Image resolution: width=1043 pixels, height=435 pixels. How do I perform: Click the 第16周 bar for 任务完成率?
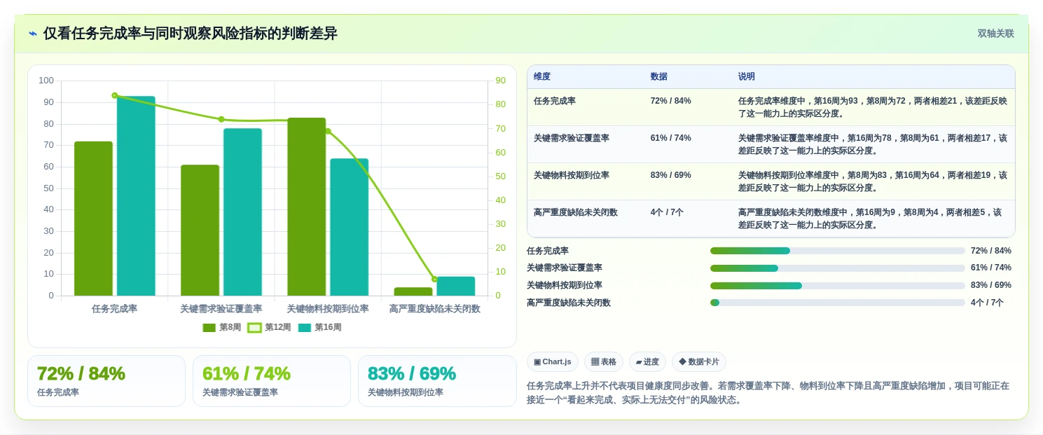(x=136, y=196)
